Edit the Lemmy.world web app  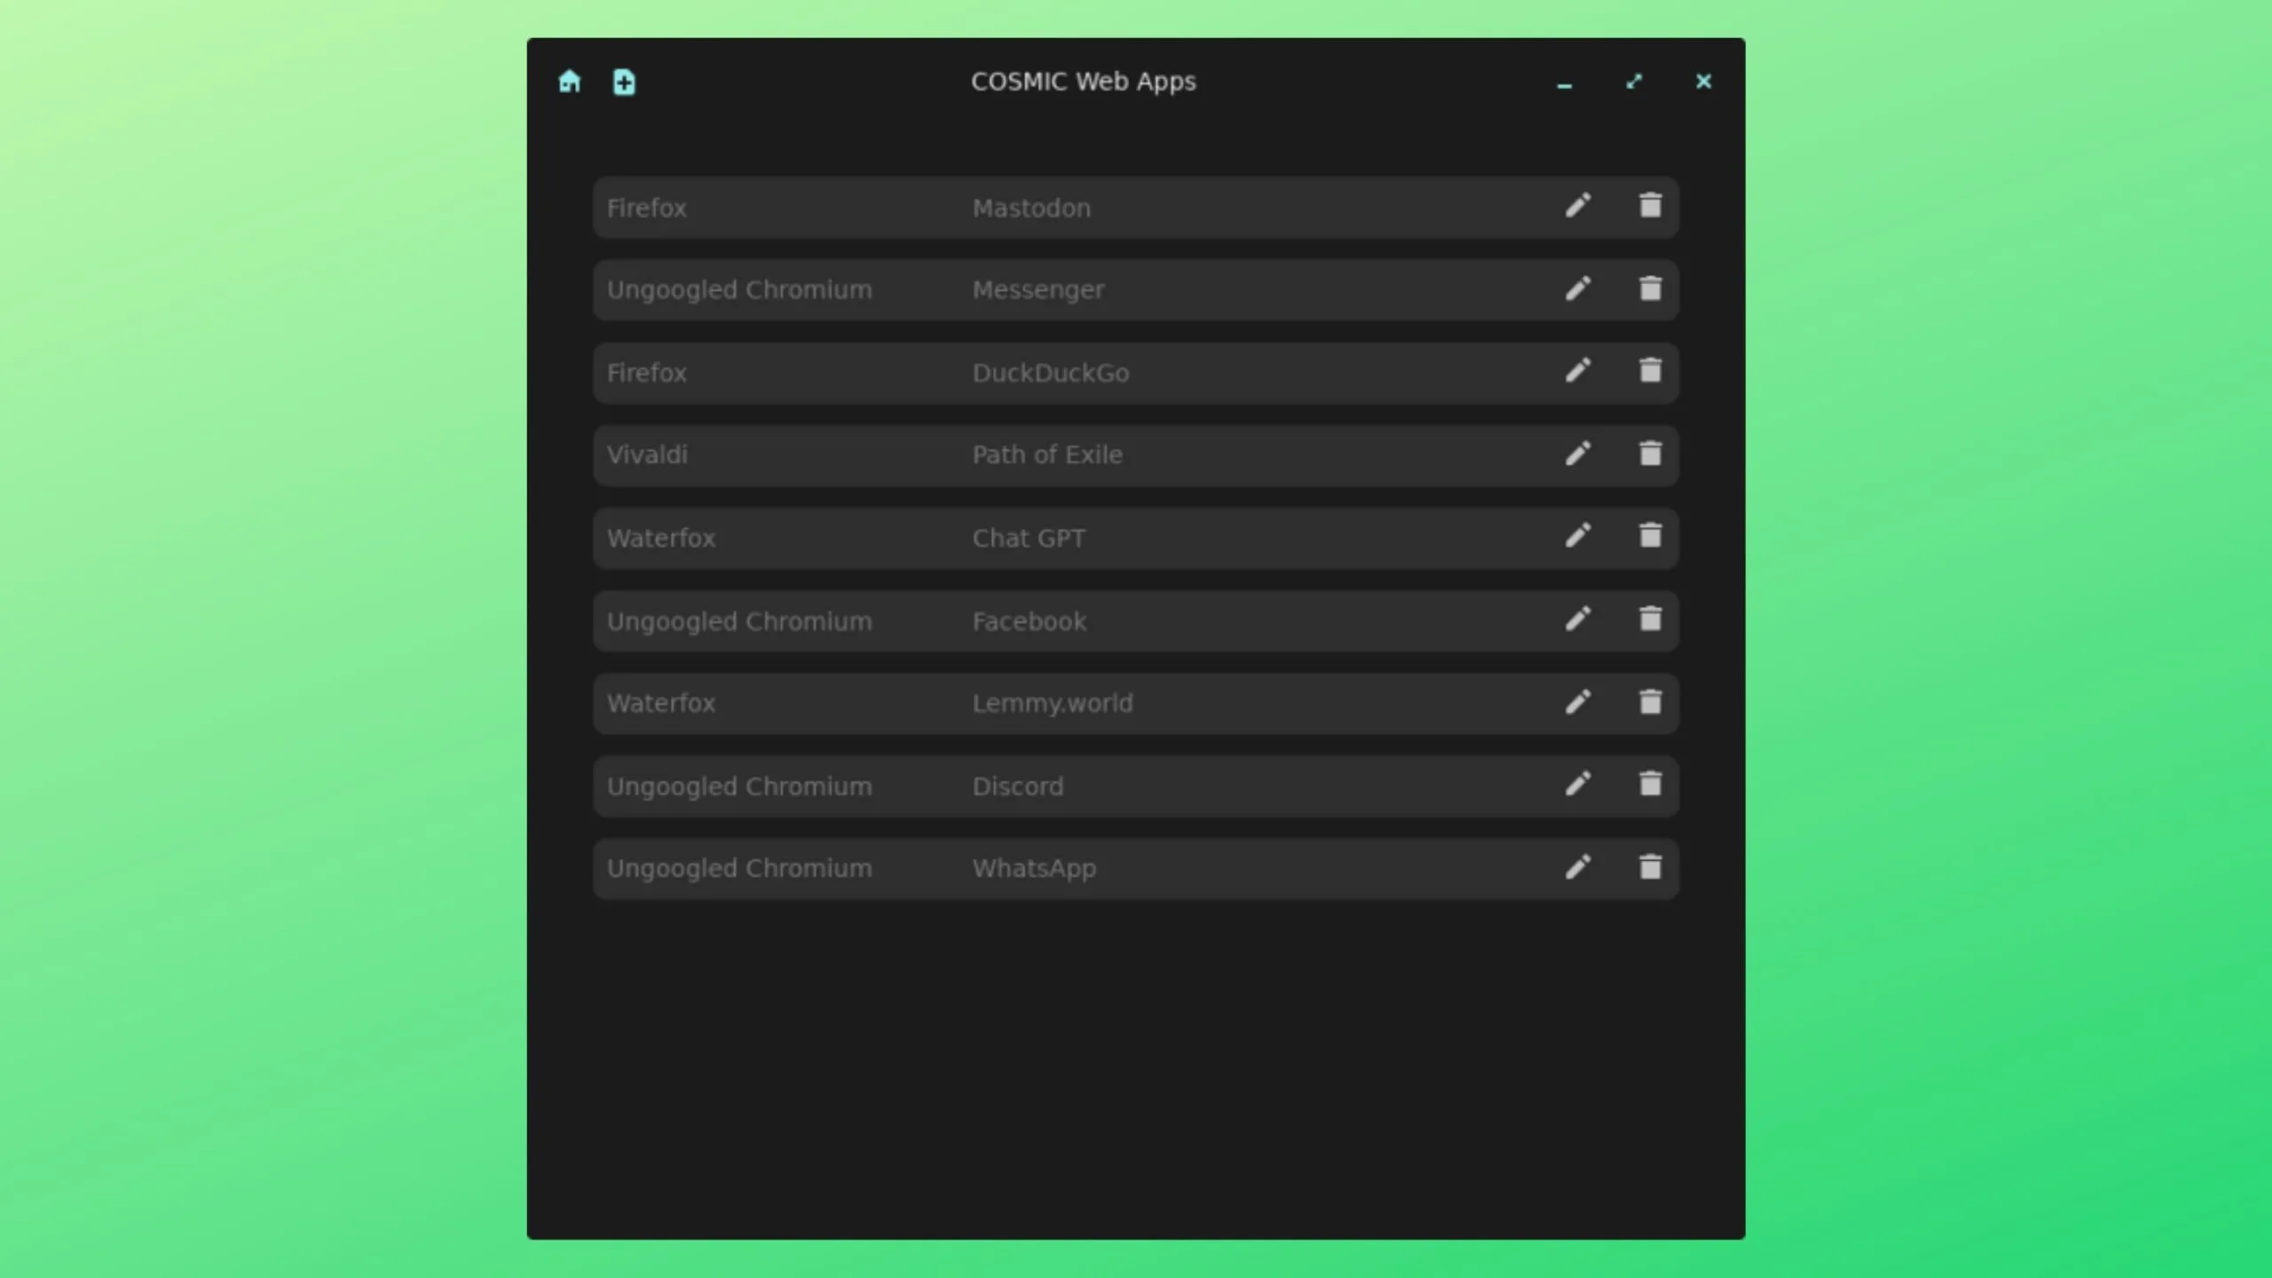1578,702
